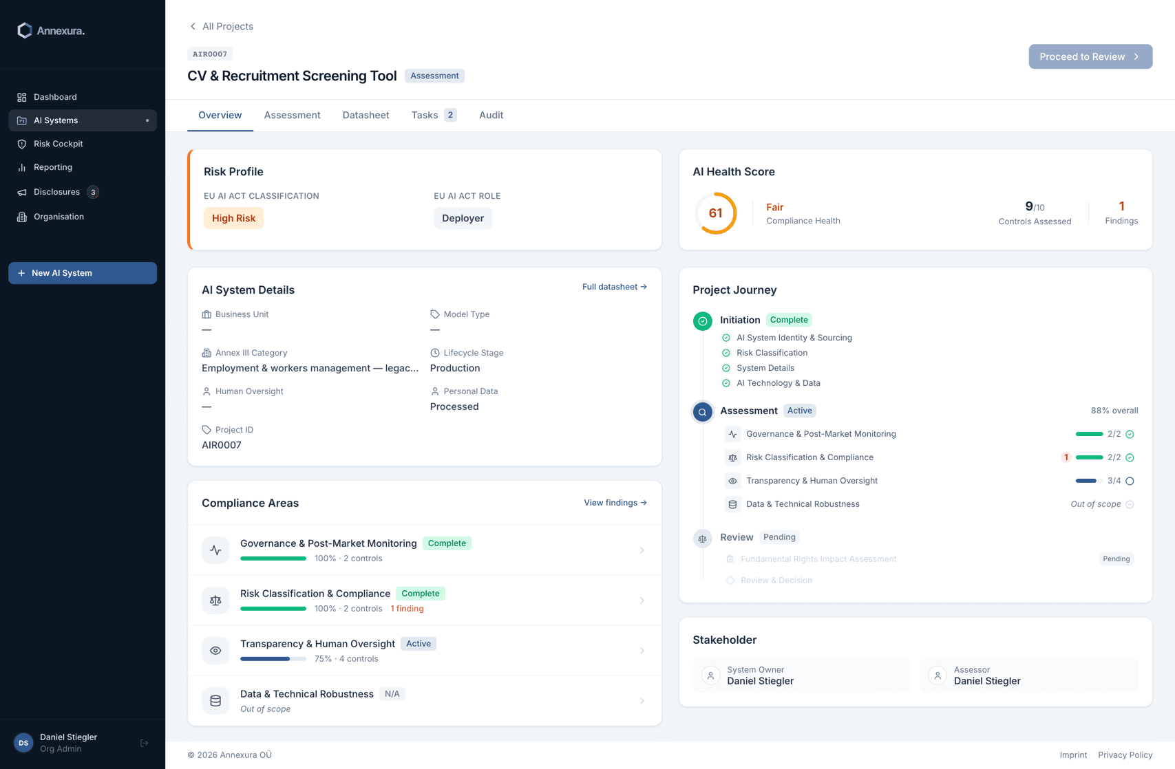Image resolution: width=1175 pixels, height=769 pixels.
Task: Click Governance compliance area pulse icon
Action: (215, 550)
